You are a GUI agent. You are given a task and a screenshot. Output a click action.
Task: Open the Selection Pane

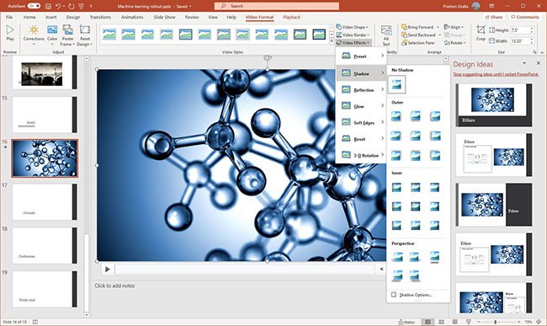coord(417,43)
